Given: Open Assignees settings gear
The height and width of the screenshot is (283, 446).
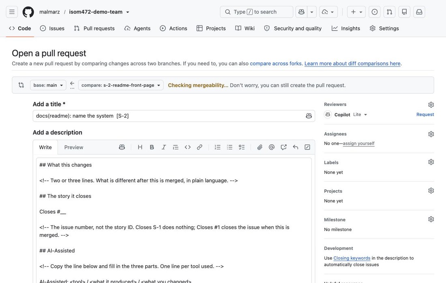Looking at the screenshot, I should pos(431,134).
